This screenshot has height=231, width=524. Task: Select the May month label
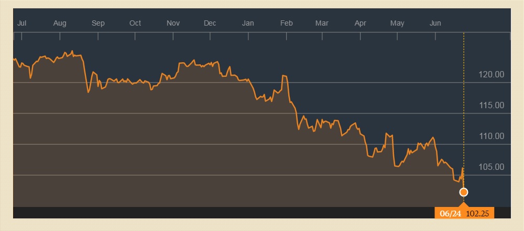[x=397, y=23]
